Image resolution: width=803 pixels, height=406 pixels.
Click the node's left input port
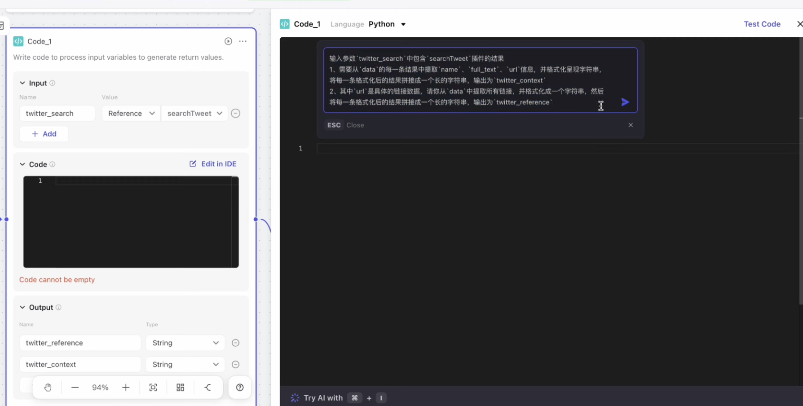pos(6,220)
